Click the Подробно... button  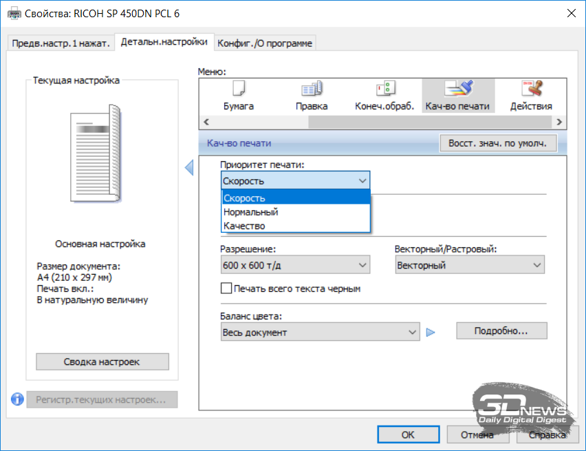pos(501,331)
